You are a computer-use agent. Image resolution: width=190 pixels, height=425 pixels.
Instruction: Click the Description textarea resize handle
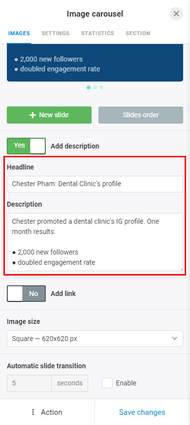[181, 269]
